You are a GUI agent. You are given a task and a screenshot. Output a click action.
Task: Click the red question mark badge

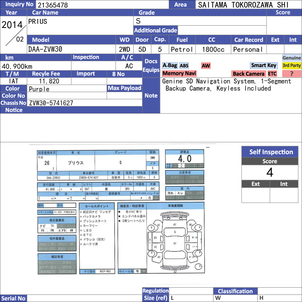coord(291,74)
